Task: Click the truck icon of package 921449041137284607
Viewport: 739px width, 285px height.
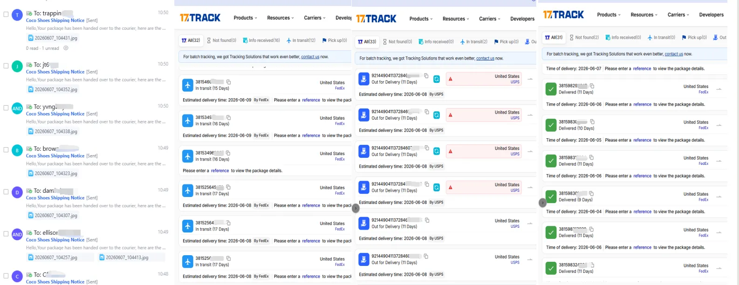Action: point(364,151)
